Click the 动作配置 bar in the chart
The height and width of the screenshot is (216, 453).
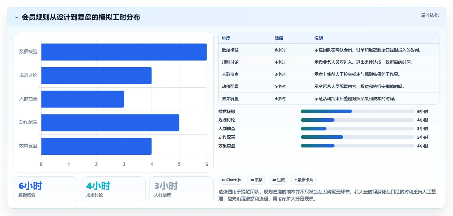[110, 123]
